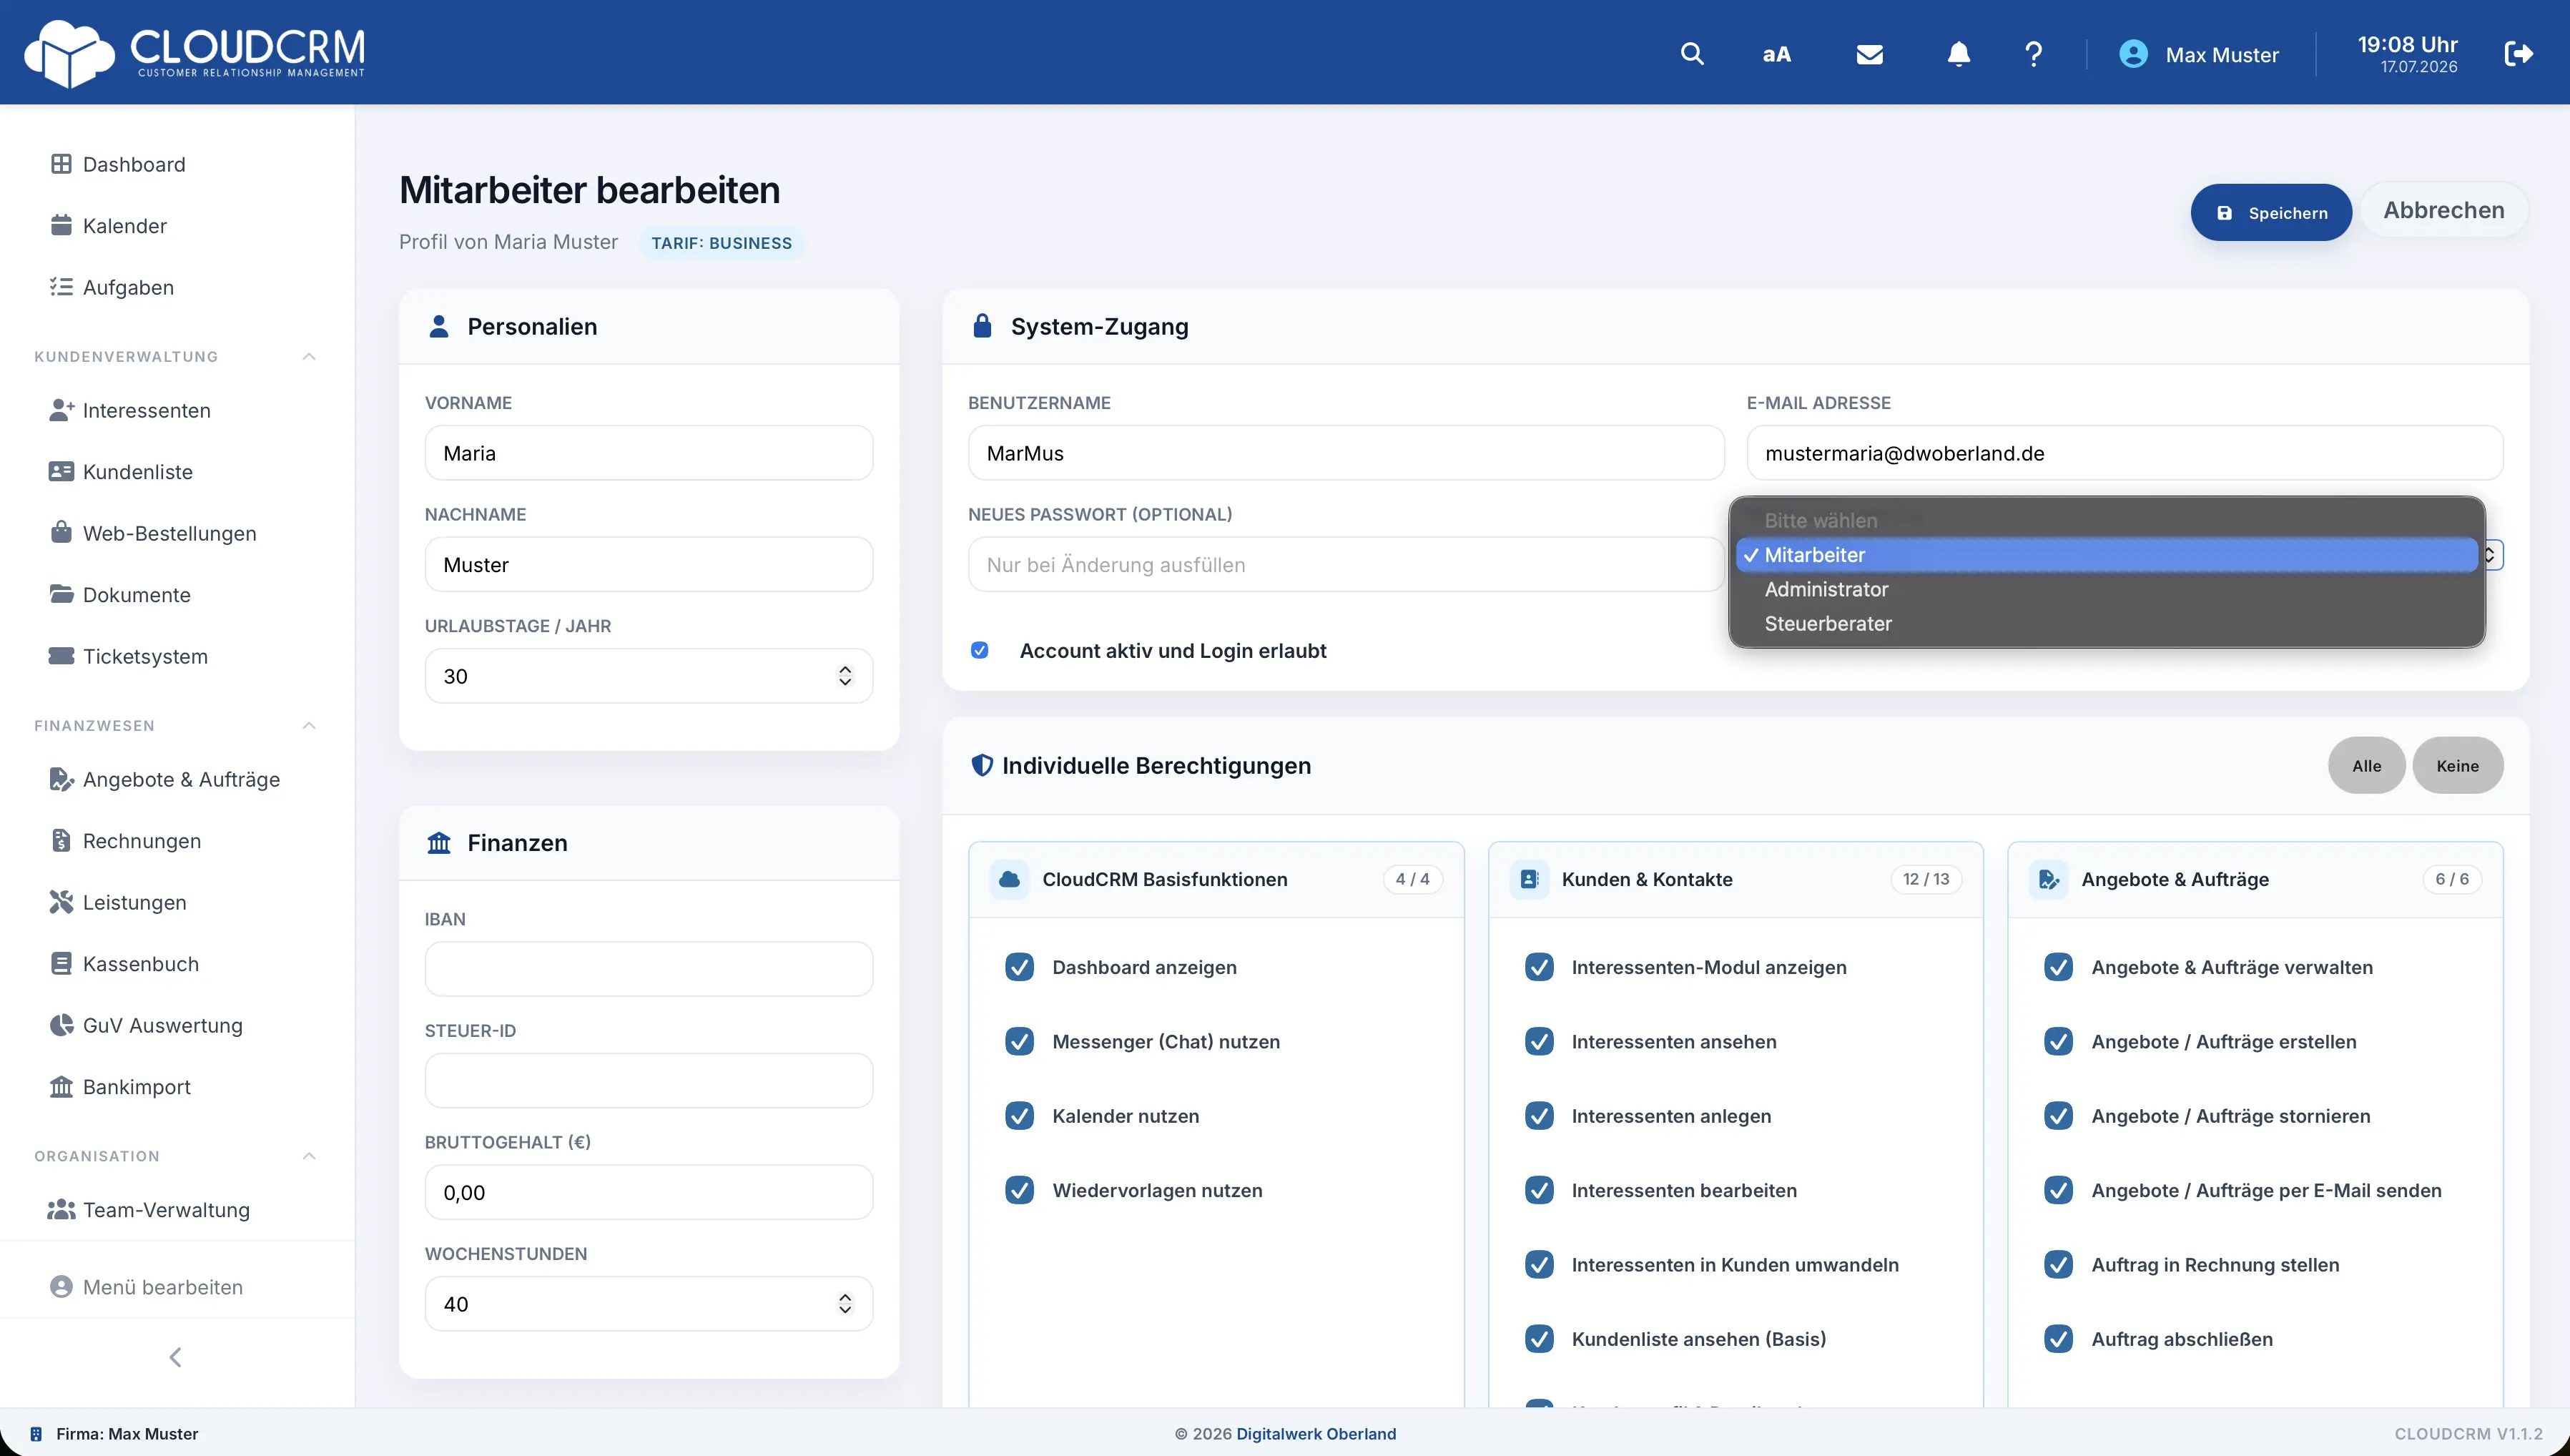
Task: Uncheck Angebote / Aufträge stornieren
Action: (x=2058, y=1116)
